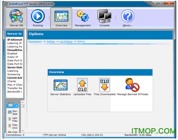
Task: Open the Uploaded Files arrow icon
Action: [82, 85]
